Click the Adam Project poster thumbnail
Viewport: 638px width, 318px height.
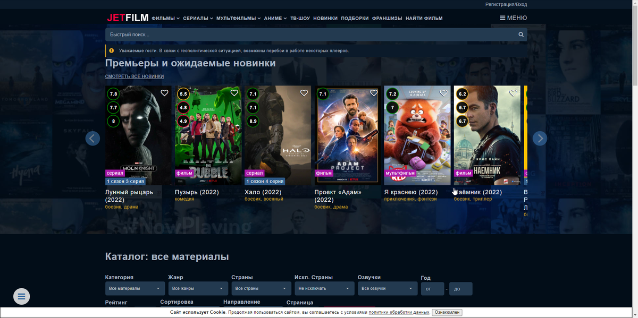tap(348, 135)
